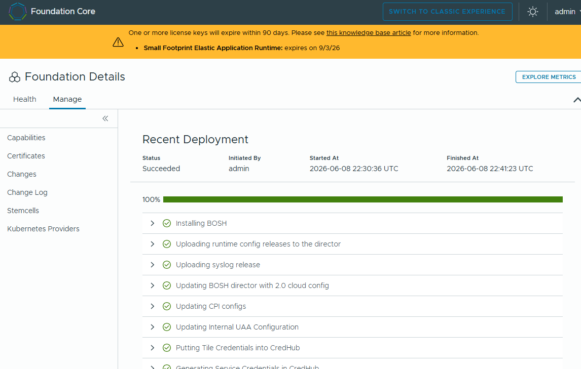Expand the Installing BOSH step
The width and height of the screenshot is (581, 369).
152,223
